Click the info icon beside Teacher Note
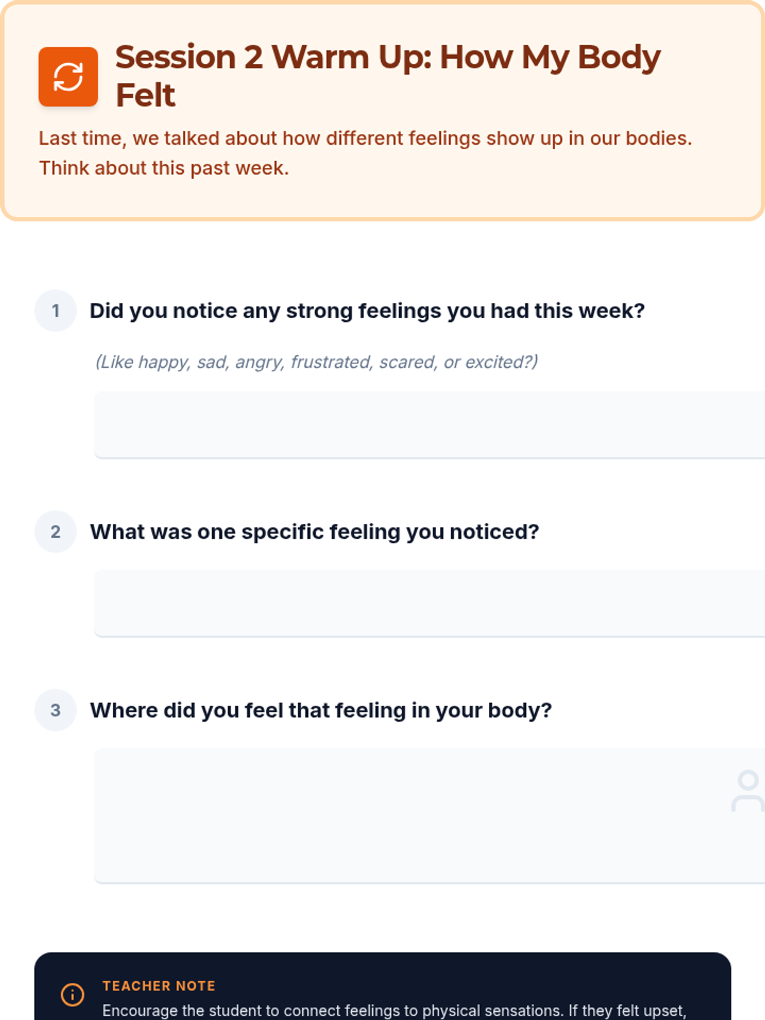The width and height of the screenshot is (765, 1020). pyautogui.click(x=72, y=994)
